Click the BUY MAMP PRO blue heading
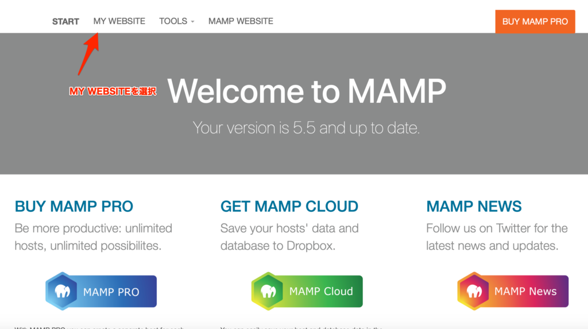This screenshot has height=329, width=588. click(74, 206)
